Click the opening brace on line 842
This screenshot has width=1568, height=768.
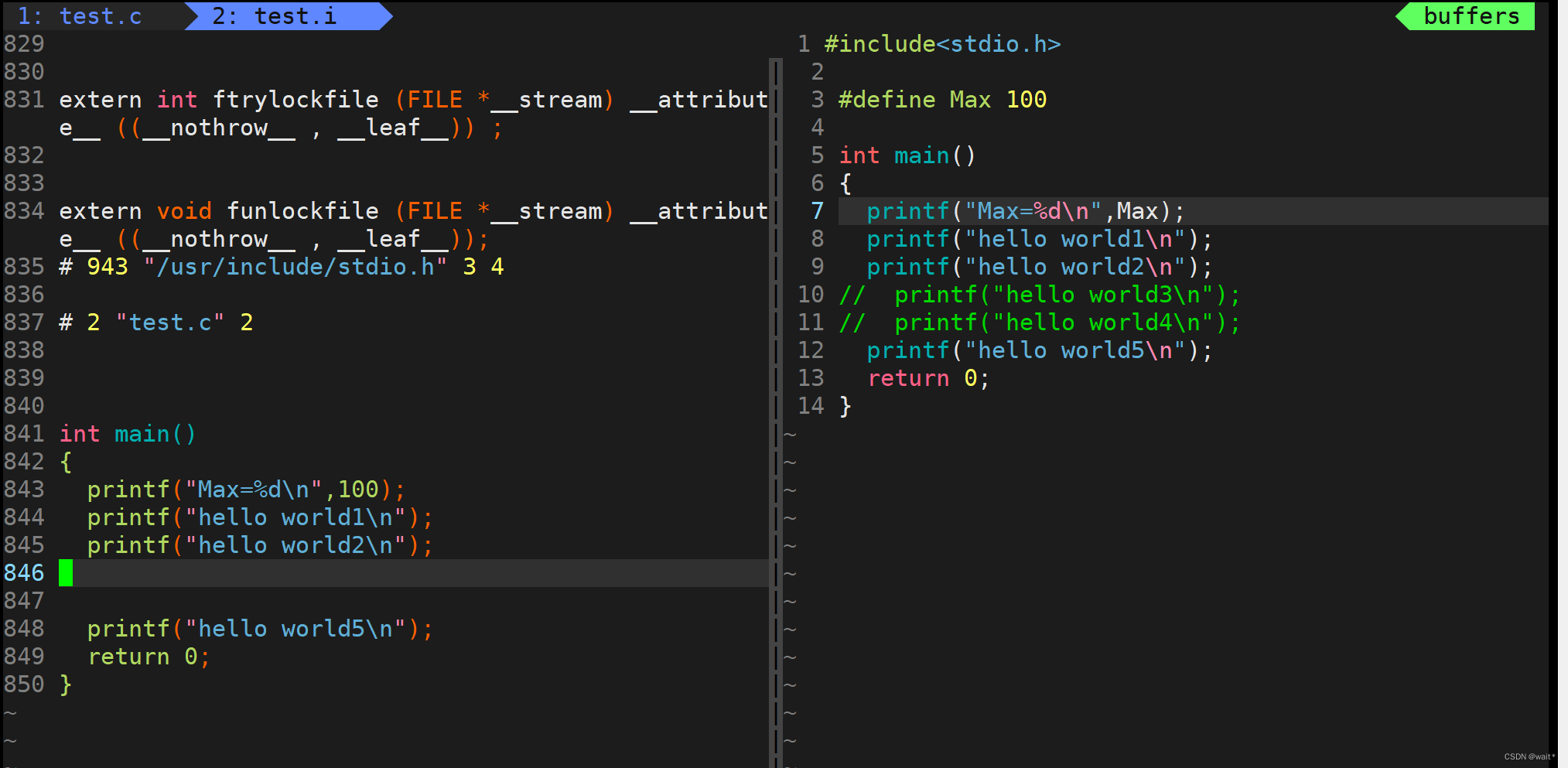(x=66, y=462)
